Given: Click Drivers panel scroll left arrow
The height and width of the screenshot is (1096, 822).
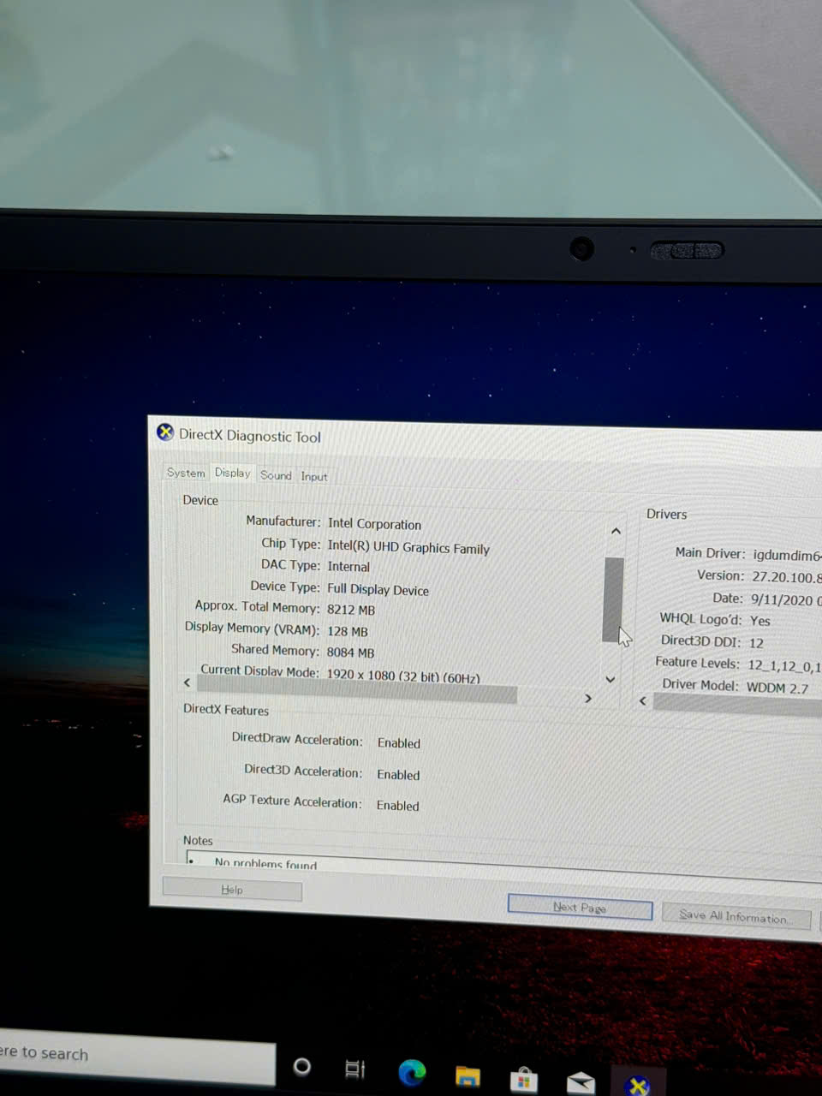Looking at the screenshot, I should [x=643, y=700].
